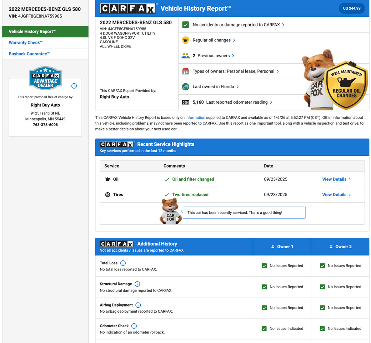Image resolution: width=371 pixels, height=343 pixels.
Task: Click the info icon in dealer card
Action: point(74,86)
